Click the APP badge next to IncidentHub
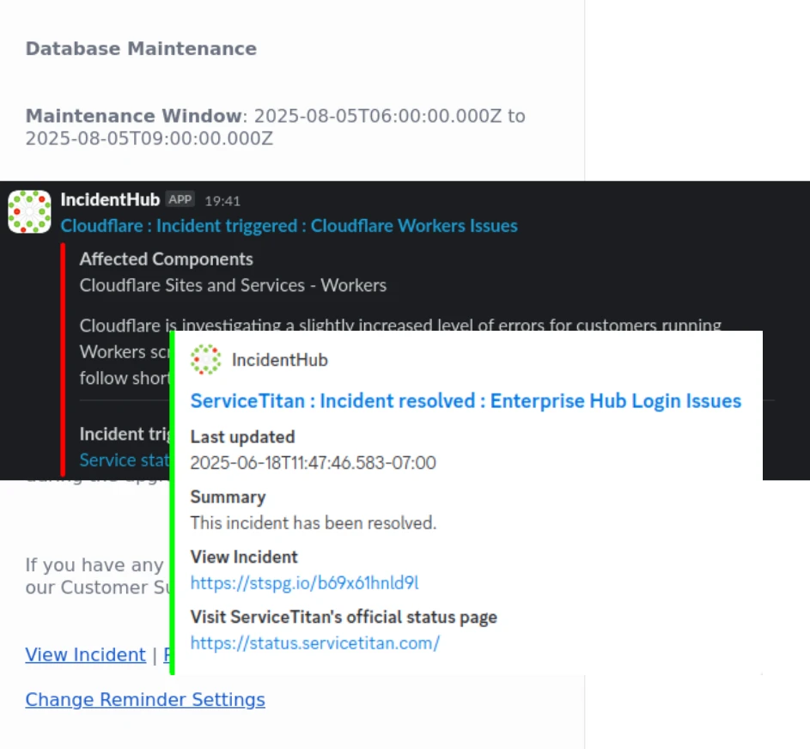This screenshot has height=749, width=810. click(180, 199)
